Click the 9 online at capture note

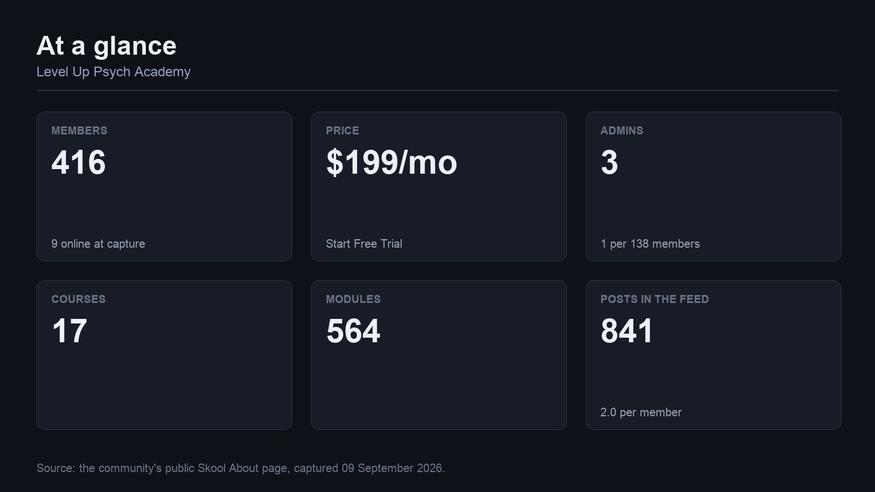pyautogui.click(x=98, y=244)
